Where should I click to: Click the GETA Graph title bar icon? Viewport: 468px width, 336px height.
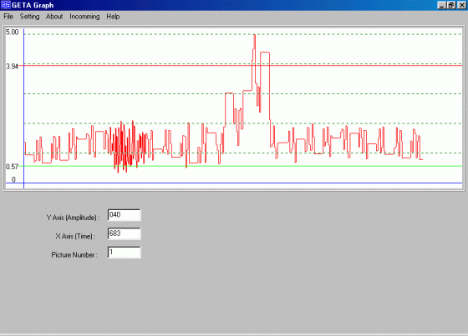point(6,5)
